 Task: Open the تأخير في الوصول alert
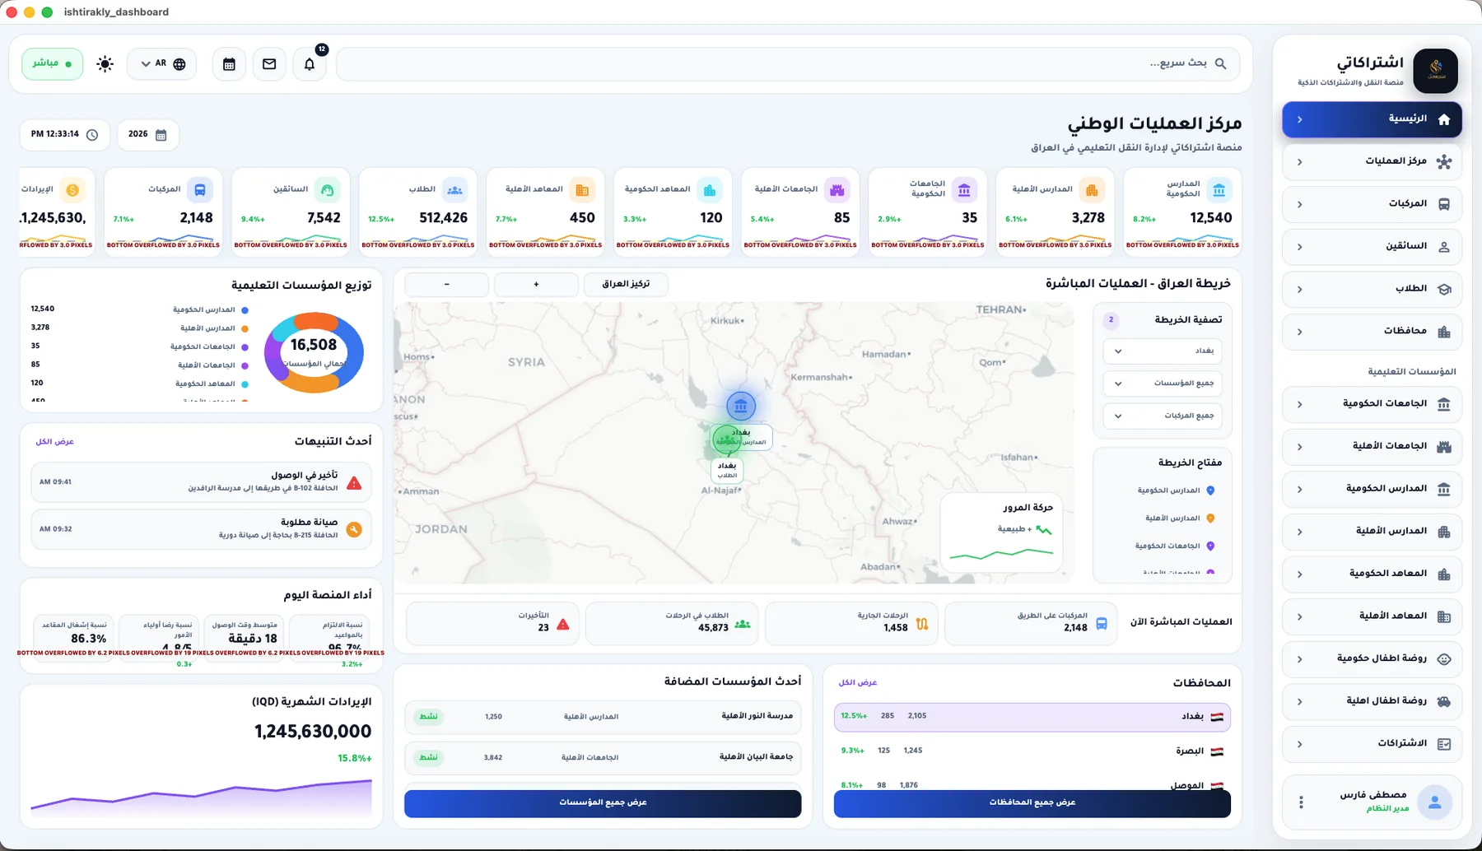pyautogui.click(x=201, y=482)
